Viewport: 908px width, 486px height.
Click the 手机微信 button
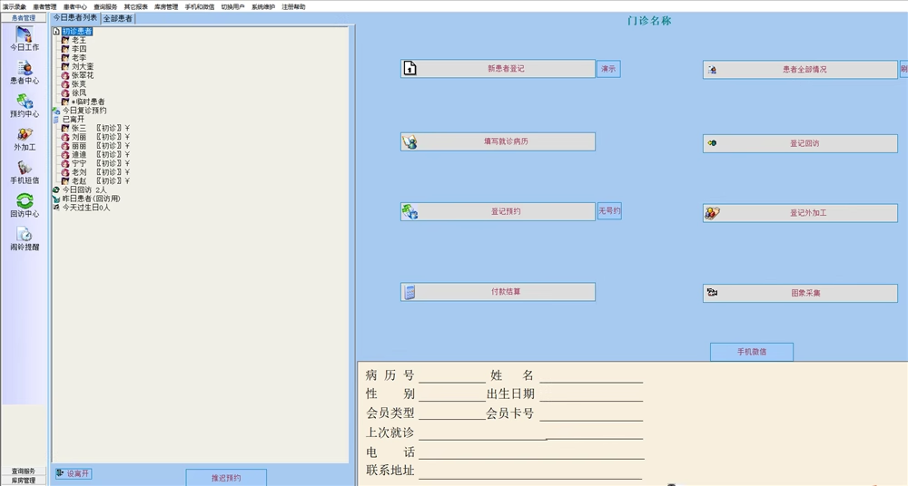tap(752, 352)
